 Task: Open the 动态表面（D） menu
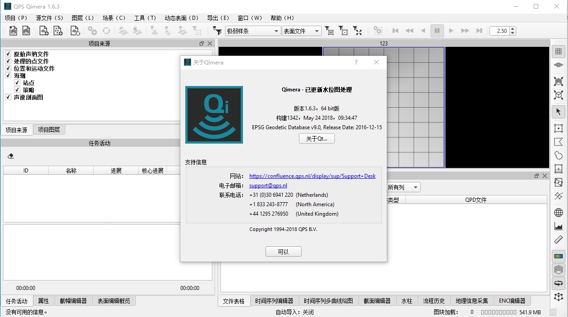coord(182,18)
